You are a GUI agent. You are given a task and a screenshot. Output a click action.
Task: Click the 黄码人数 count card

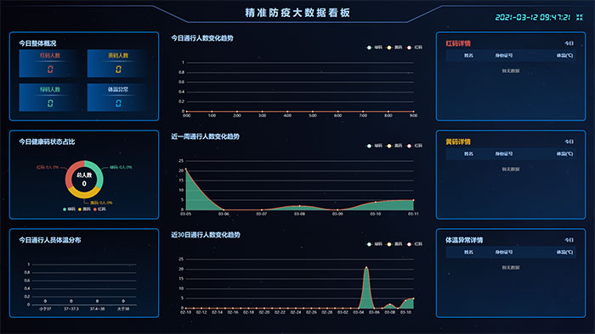pyautogui.click(x=118, y=64)
